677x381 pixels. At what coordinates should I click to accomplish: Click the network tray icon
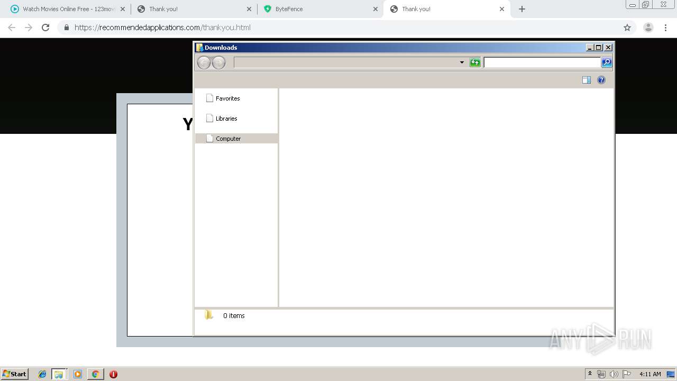pos(601,374)
